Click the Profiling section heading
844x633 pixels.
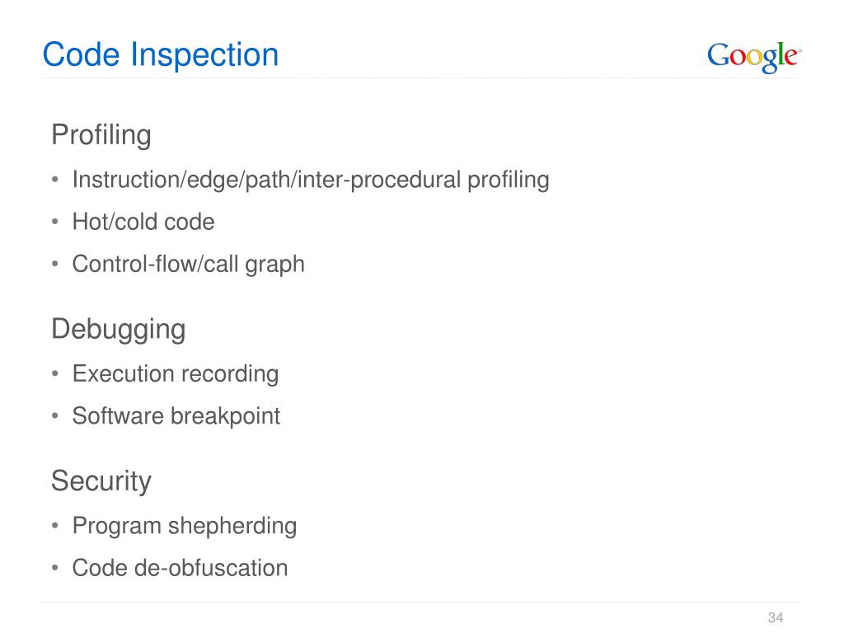pyautogui.click(x=101, y=135)
